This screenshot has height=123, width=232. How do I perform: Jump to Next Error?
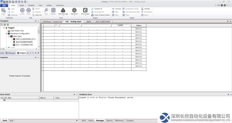[74, 11]
